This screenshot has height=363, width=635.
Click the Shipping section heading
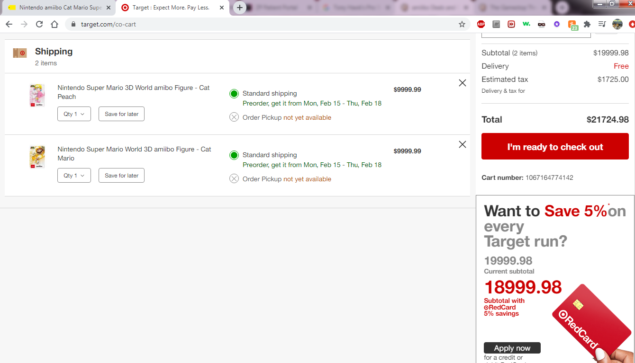(54, 52)
